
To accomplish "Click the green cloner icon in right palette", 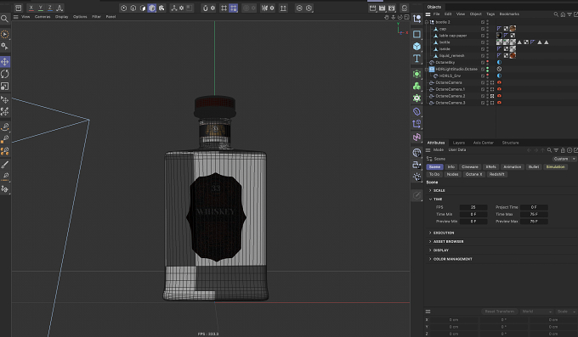I will [416, 86].
